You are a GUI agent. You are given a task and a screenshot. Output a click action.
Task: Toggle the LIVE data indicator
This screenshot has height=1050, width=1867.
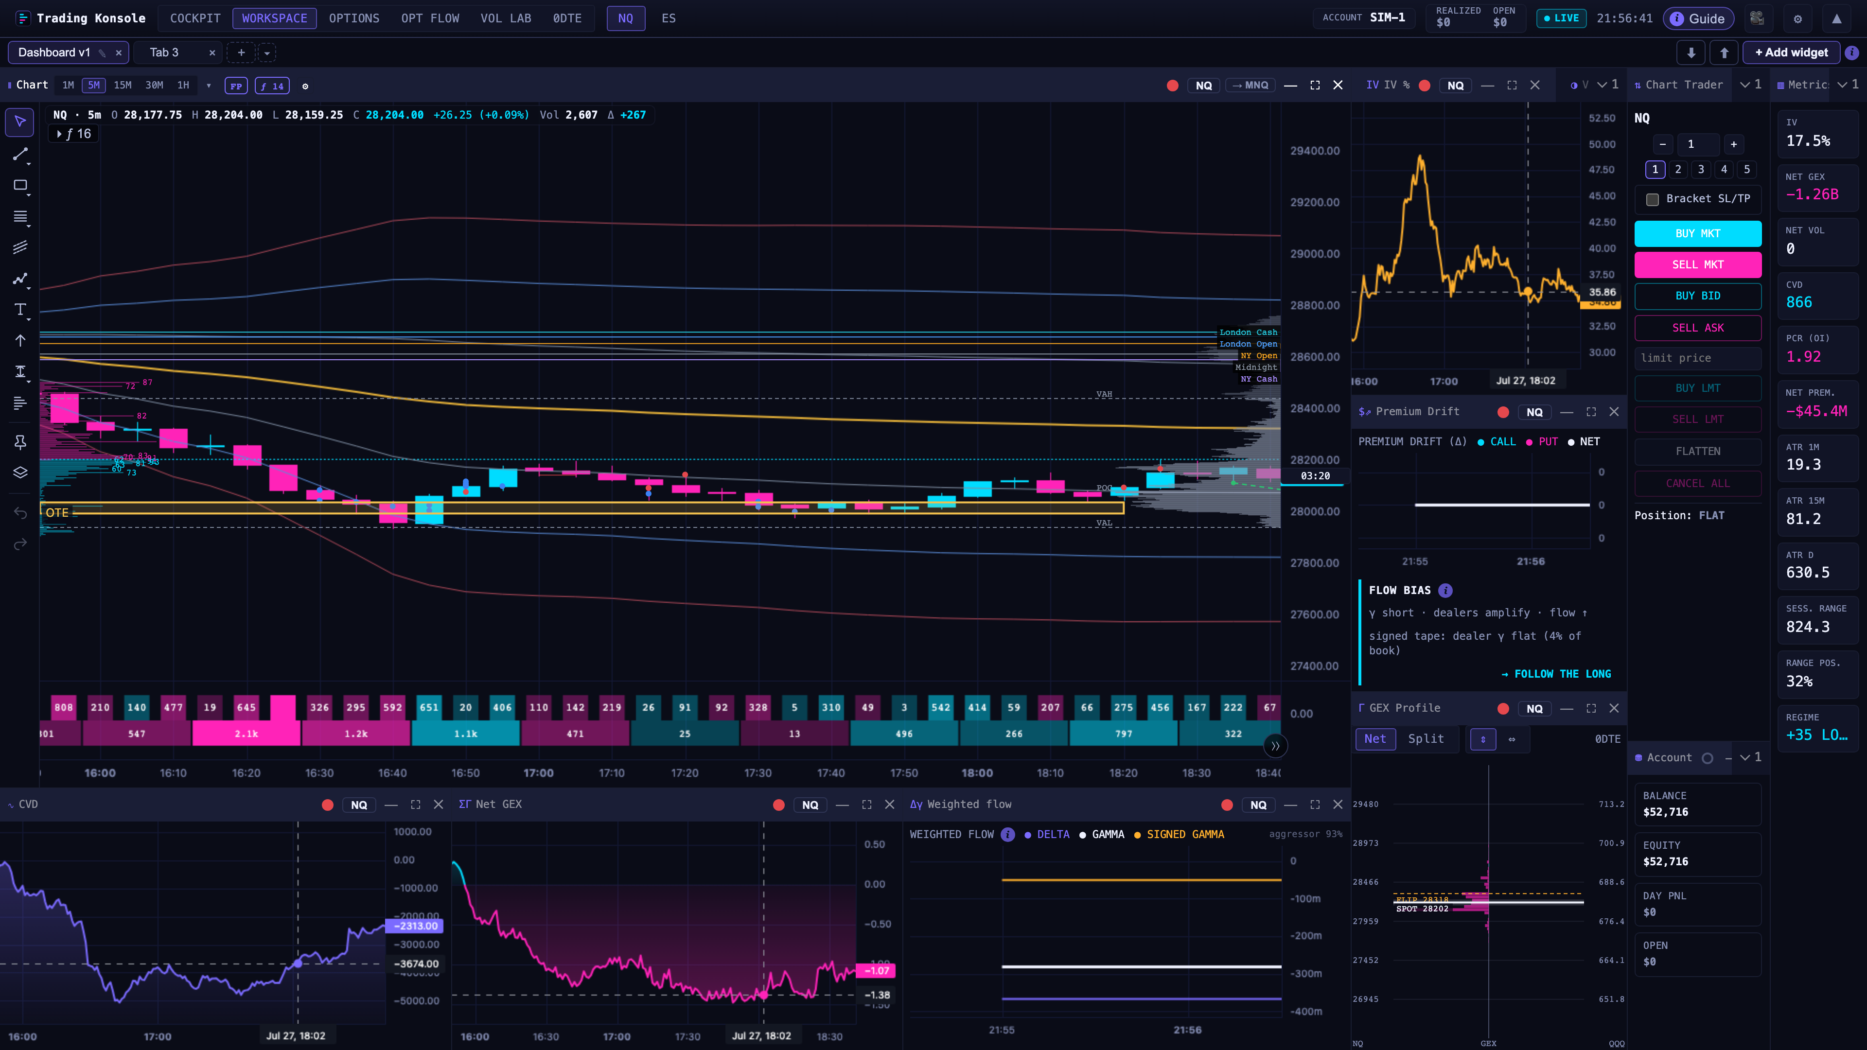point(1561,18)
